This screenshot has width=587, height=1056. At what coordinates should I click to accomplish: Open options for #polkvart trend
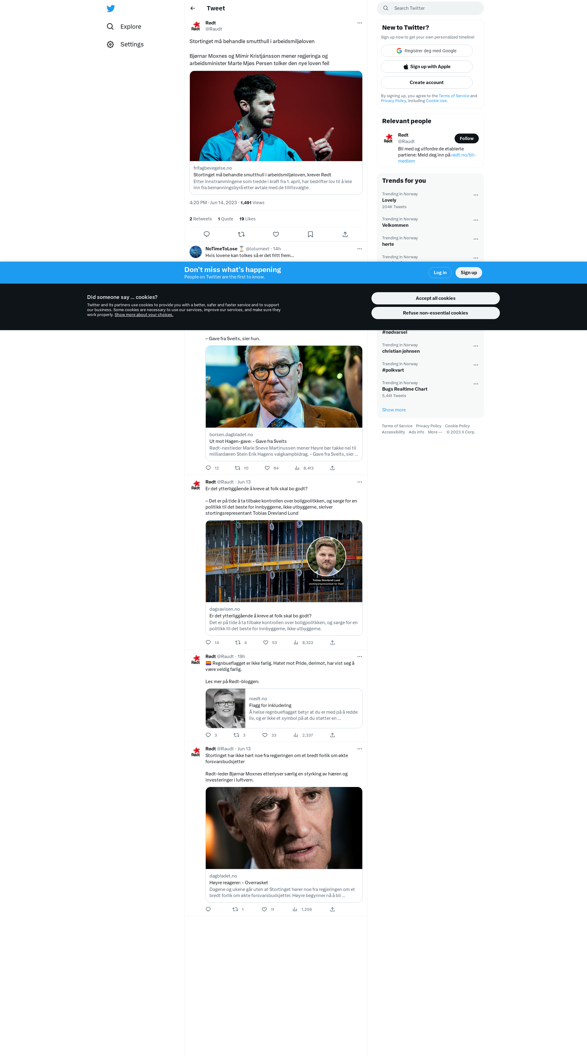point(475,365)
